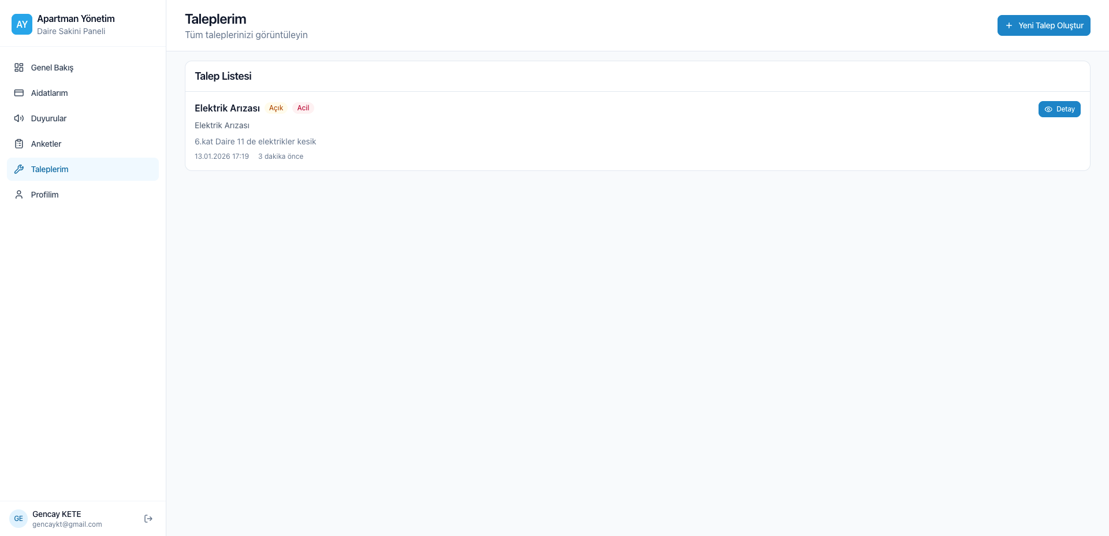Select the Taleplerim menu item

click(x=83, y=169)
